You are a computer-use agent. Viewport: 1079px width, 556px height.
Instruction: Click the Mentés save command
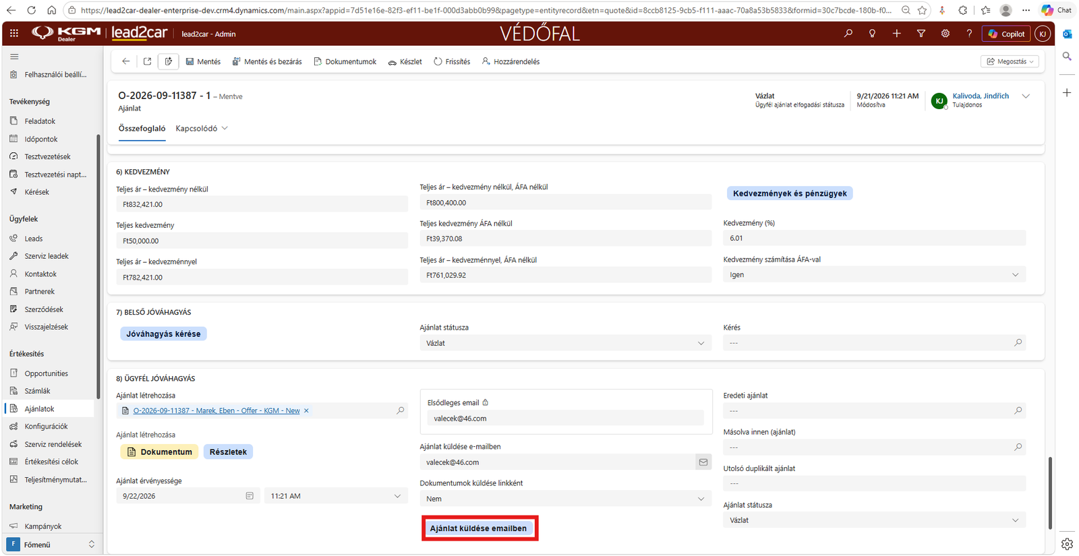203,61
